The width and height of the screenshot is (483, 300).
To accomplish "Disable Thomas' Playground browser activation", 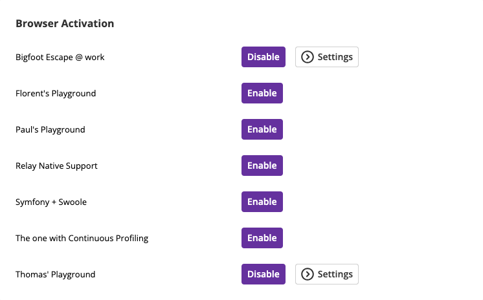I will tap(264, 274).
